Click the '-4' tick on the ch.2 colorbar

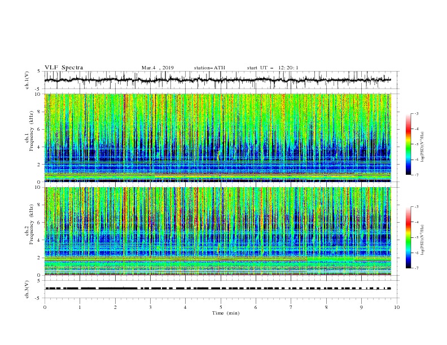point(416,222)
